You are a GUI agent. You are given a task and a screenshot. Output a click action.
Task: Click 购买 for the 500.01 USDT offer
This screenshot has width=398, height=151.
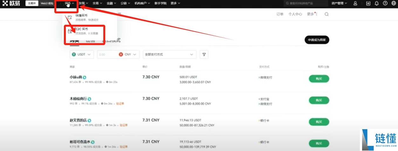319,79
